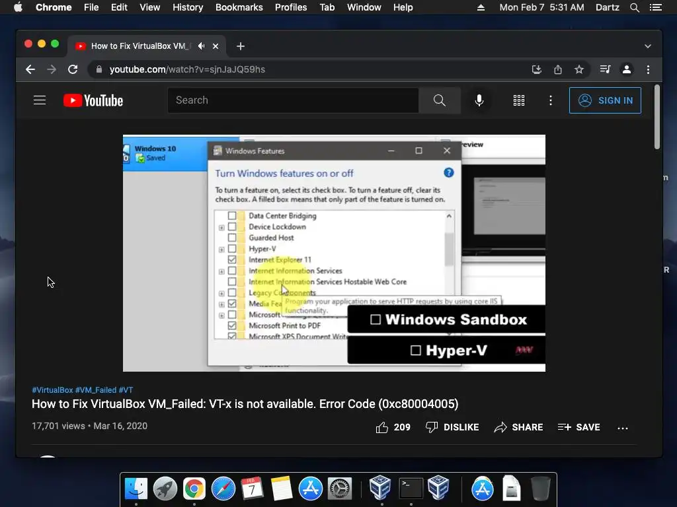Screen dimensions: 677x507
Task: Click Windows Features list scrollbar thumb
Action: click(449, 249)
